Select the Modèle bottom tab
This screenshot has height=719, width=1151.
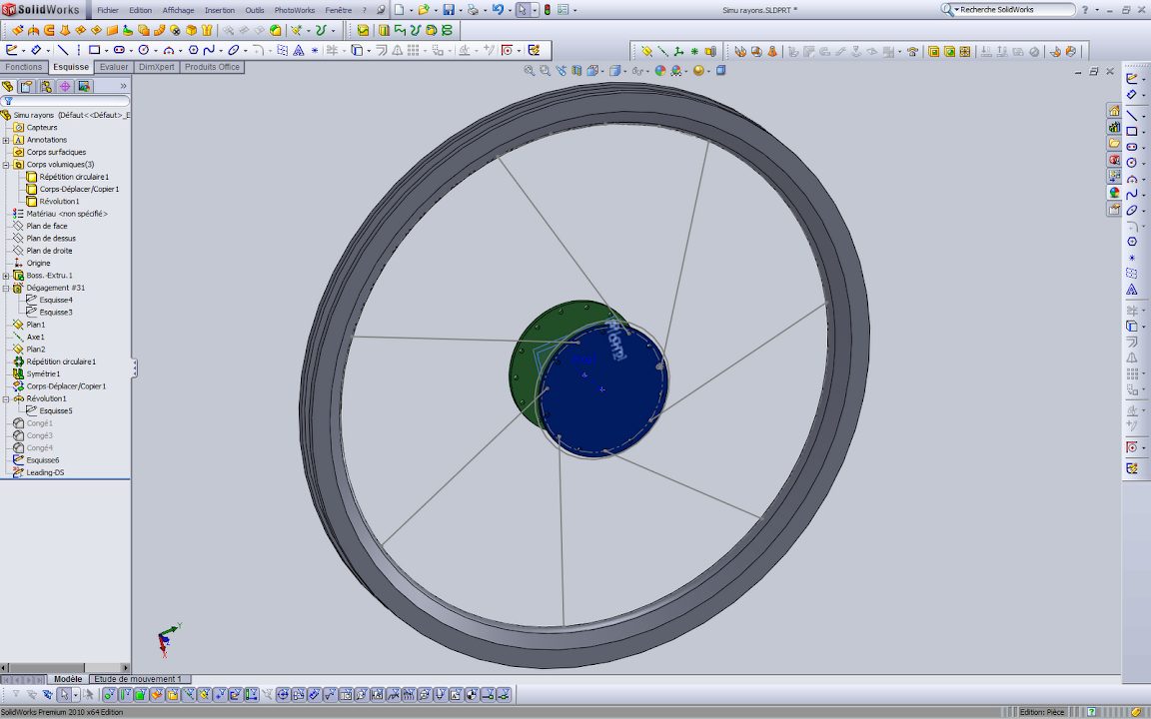tap(68, 679)
